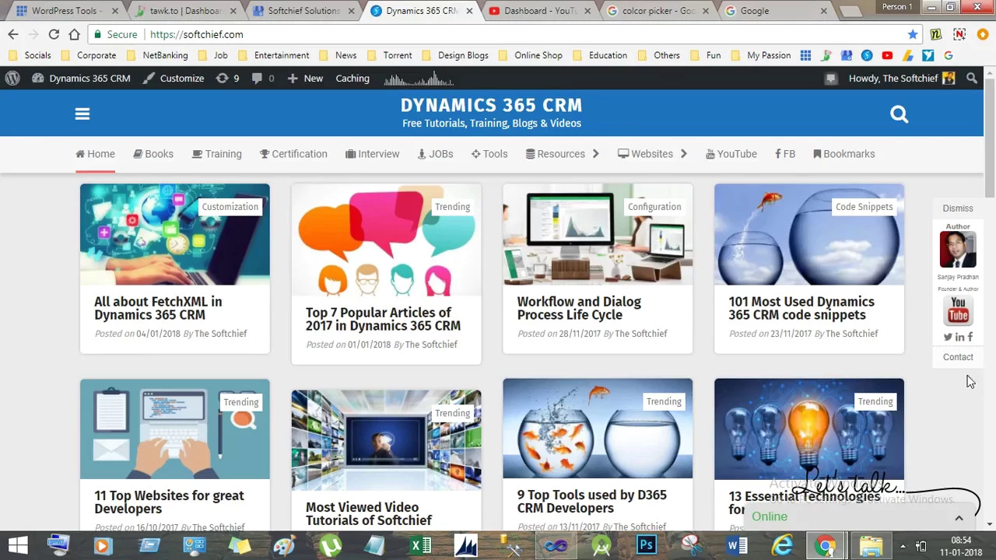996x560 pixels.
Task: Open the admin bar search magnifier
Action: click(x=972, y=78)
